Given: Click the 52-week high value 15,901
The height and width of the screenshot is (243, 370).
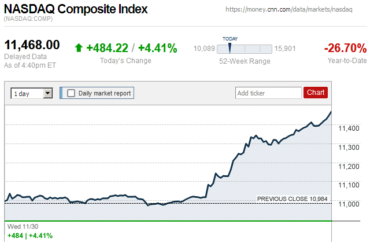Looking at the screenshot, I should click(286, 48).
